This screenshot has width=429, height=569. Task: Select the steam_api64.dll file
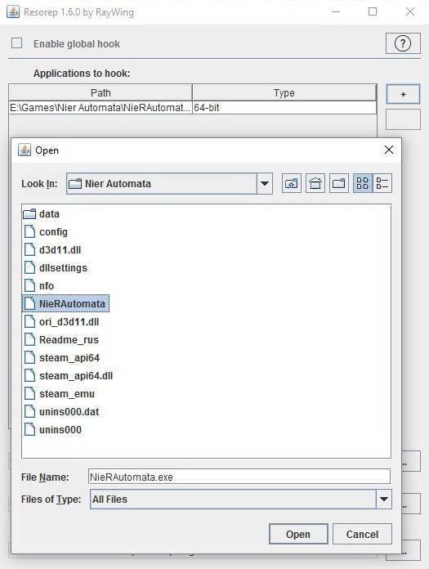pos(68,376)
